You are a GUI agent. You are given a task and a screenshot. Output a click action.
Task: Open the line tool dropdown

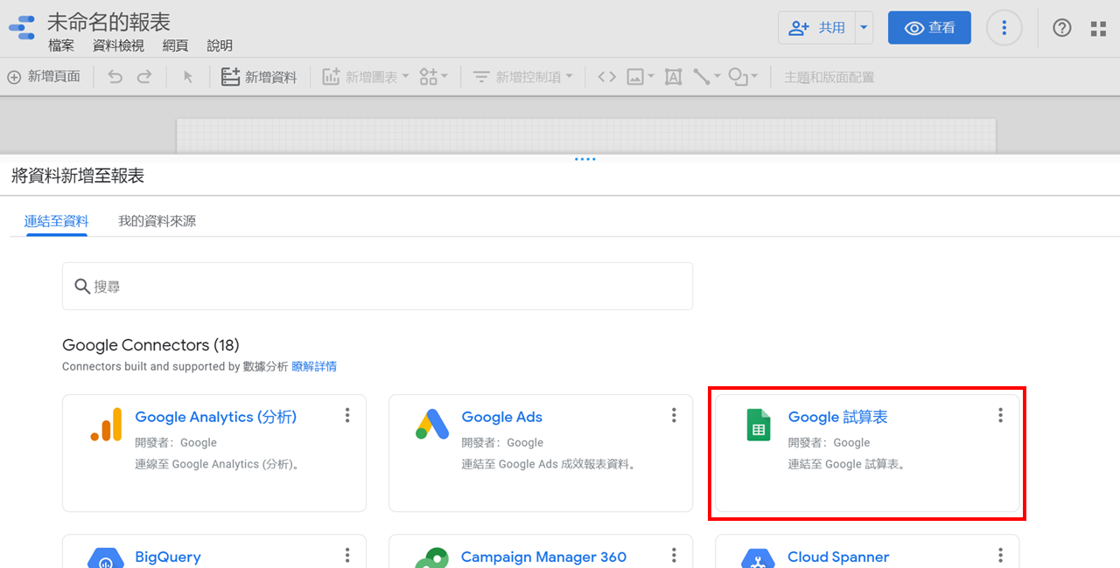pyautogui.click(x=706, y=77)
